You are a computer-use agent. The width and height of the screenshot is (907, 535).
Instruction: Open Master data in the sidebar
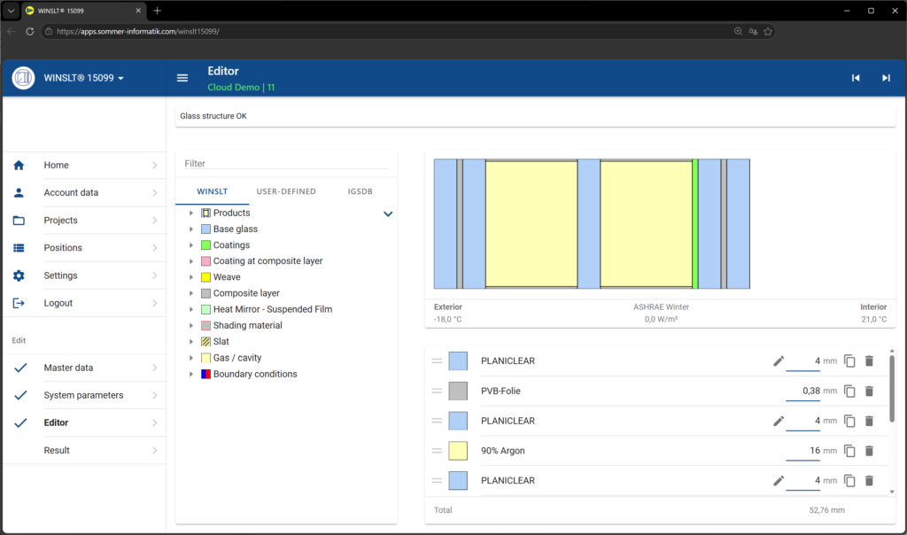[x=84, y=368]
